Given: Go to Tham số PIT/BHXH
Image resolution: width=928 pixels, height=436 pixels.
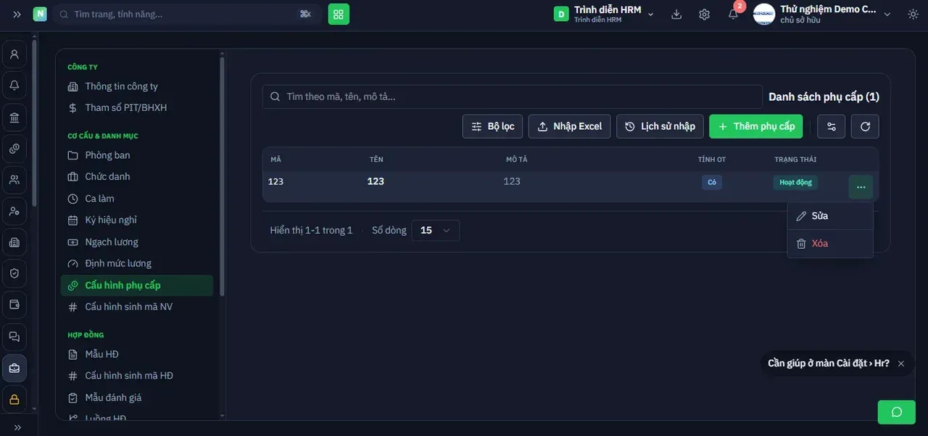Looking at the screenshot, I should click(x=137, y=107).
